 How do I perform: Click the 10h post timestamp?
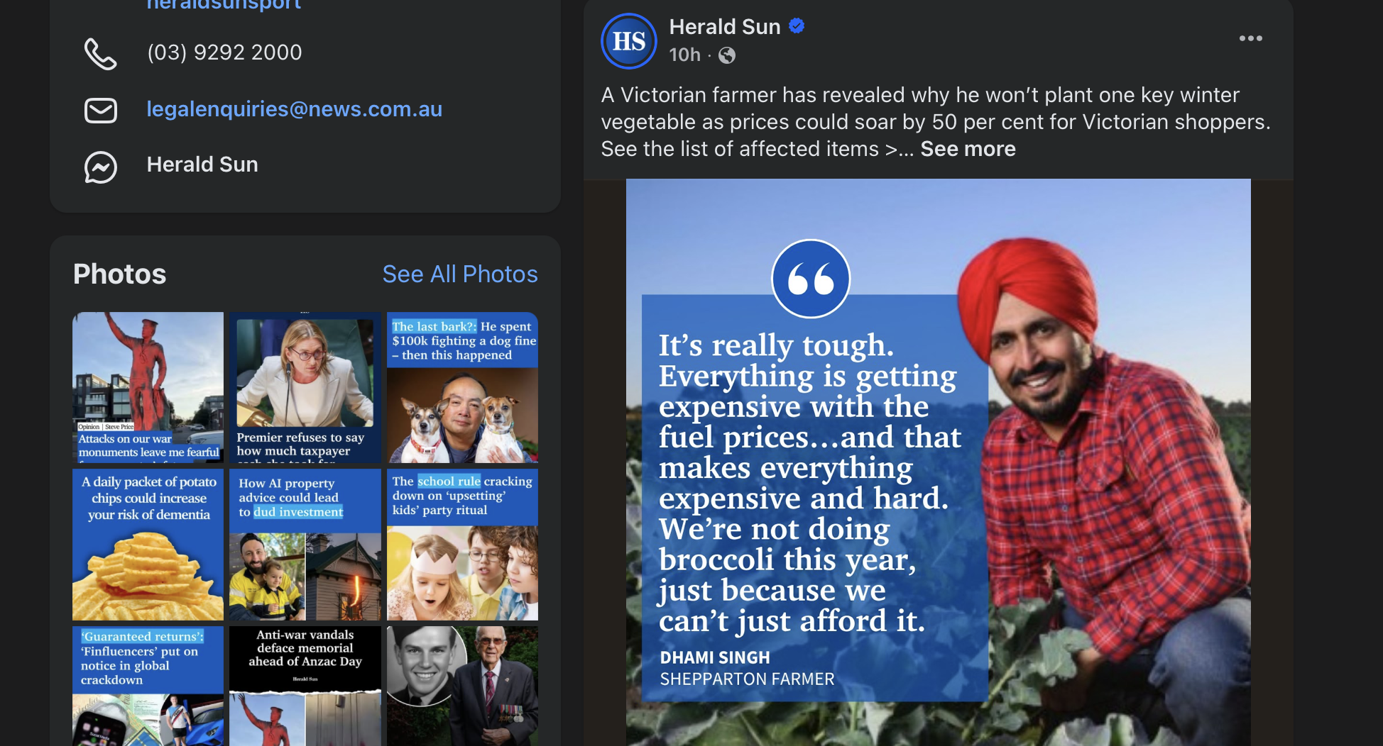click(684, 55)
